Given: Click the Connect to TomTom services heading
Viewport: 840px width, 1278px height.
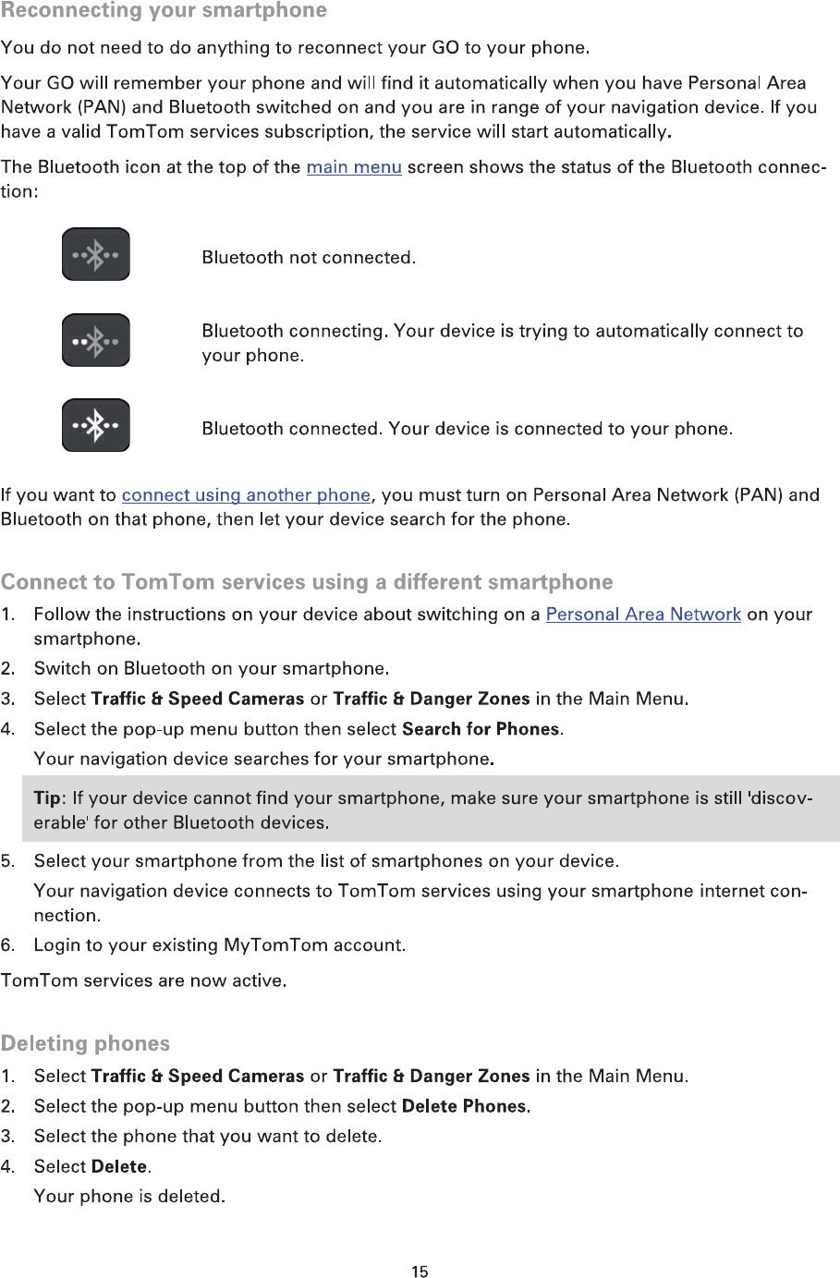Looking at the screenshot, I should 307,582.
